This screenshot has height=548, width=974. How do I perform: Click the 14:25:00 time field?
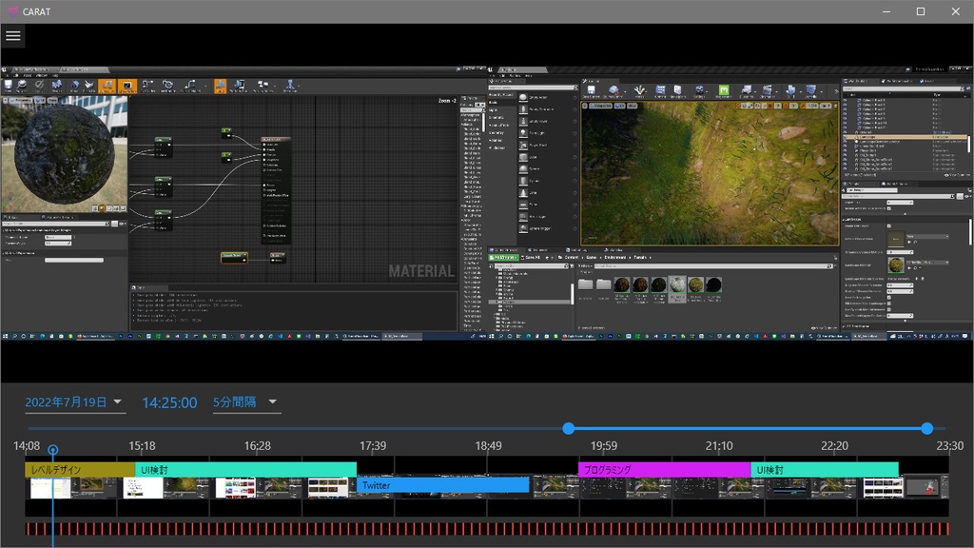(x=169, y=402)
